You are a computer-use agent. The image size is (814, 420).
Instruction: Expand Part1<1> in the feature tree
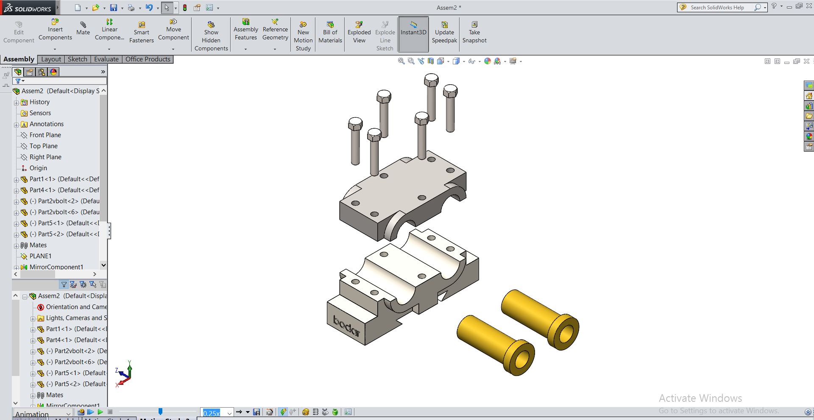17,180
